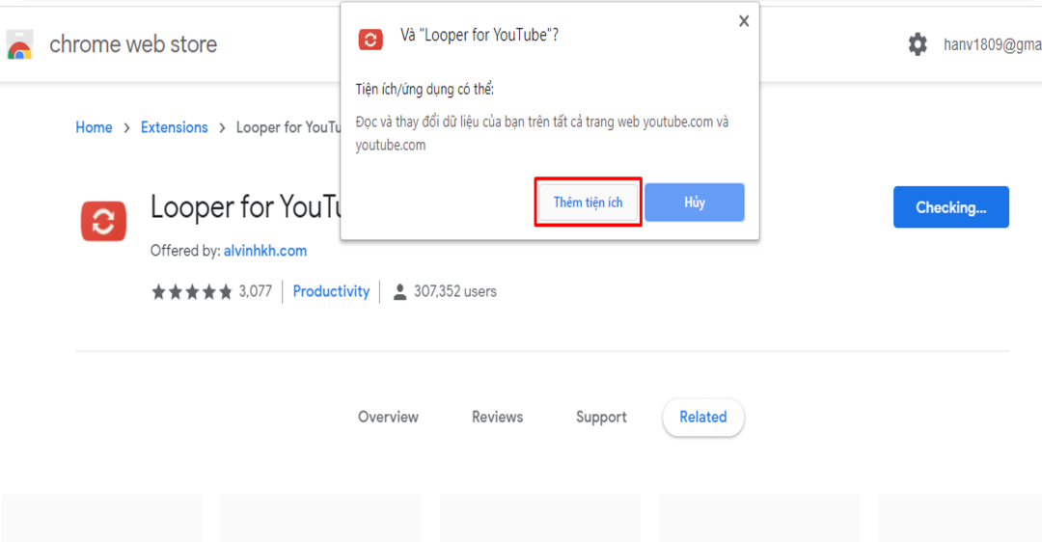Click the 'chrome web store' title text
This screenshot has width=1042, height=542.
click(x=133, y=44)
